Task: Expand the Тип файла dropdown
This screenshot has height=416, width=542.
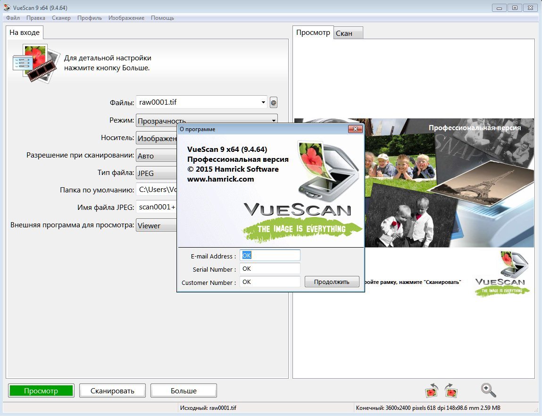Action: (156, 173)
